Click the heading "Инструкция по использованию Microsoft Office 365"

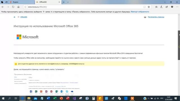pos(46,26)
